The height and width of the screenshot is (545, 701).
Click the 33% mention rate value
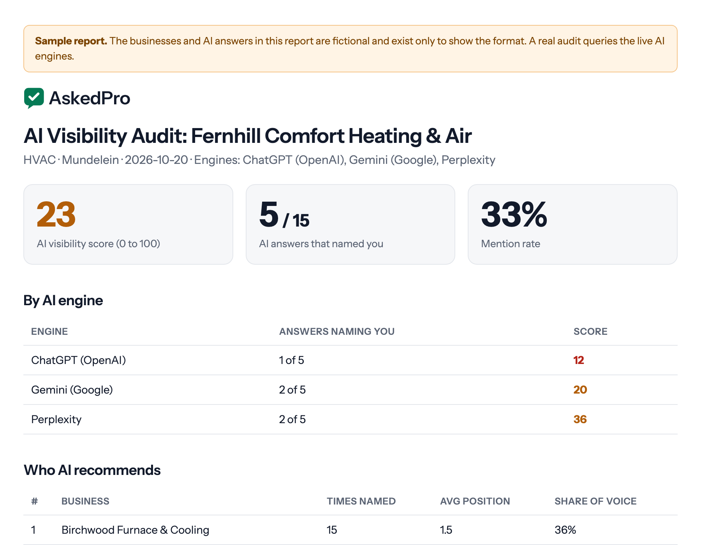pyautogui.click(x=514, y=214)
